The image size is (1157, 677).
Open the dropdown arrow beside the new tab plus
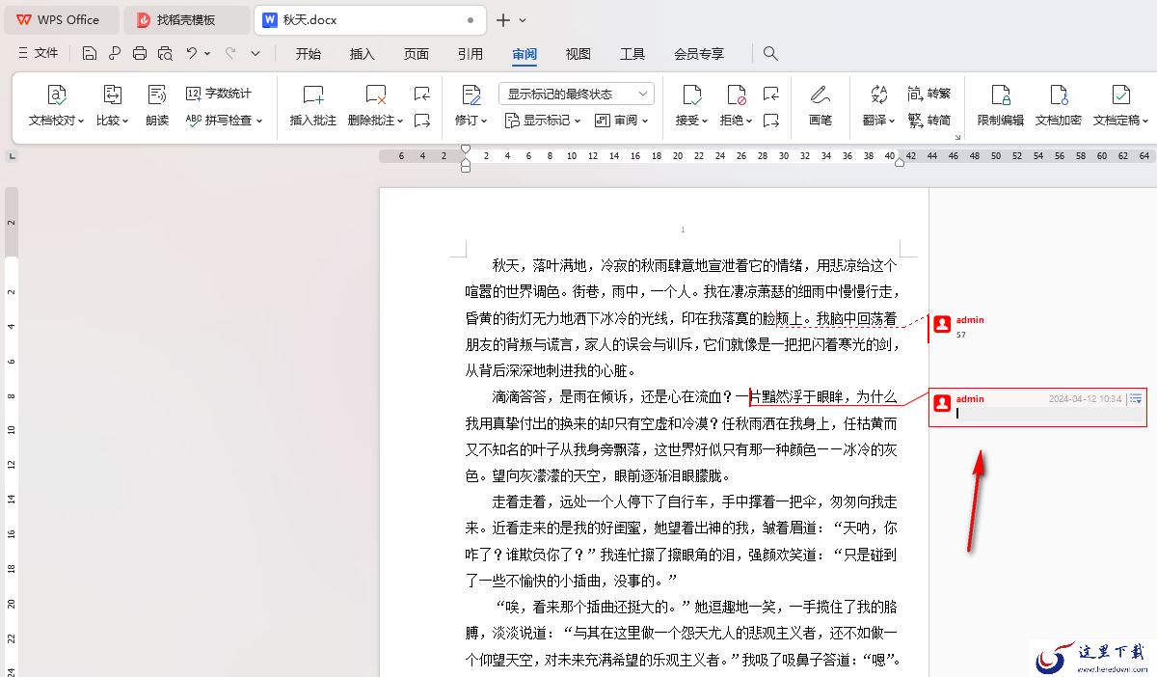pyautogui.click(x=523, y=20)
